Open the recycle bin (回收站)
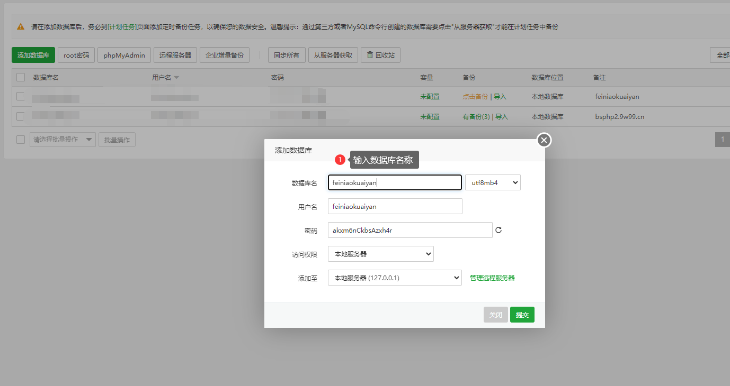This screenshot has height=386, width=730. pyautogui.click(x=380, y=55)
